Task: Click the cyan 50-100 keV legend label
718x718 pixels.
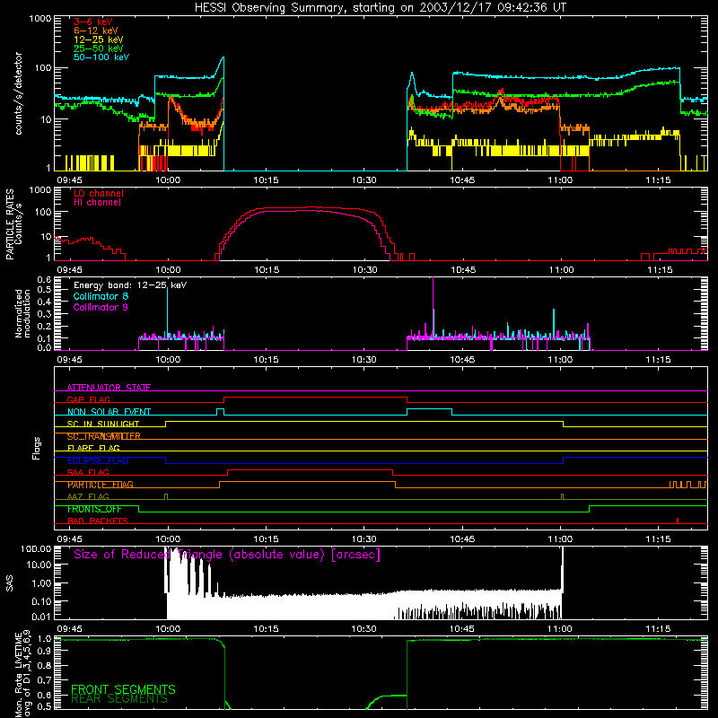Action: 101,57
